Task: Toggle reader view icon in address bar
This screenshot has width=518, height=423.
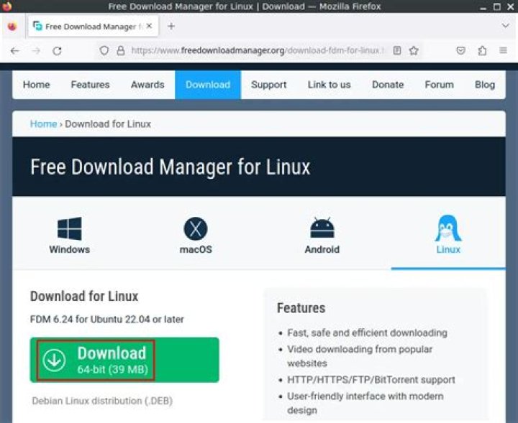Action: [x=397, y=50]
